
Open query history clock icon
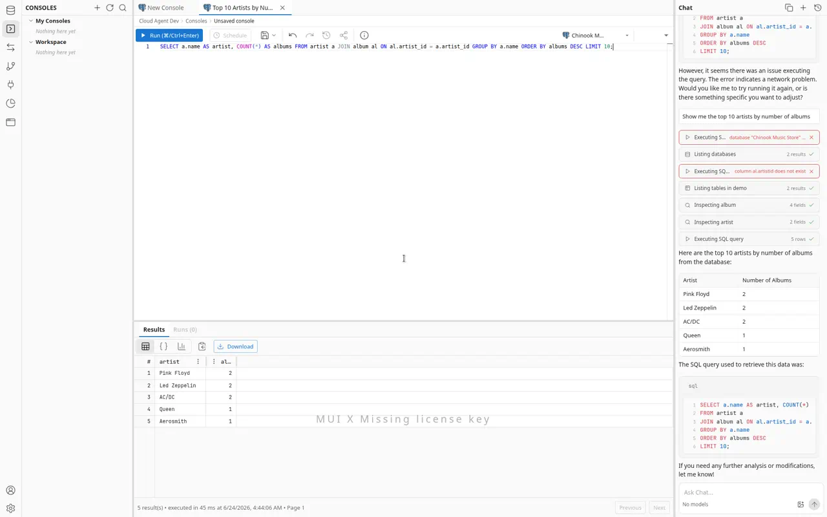click(326, 36)
